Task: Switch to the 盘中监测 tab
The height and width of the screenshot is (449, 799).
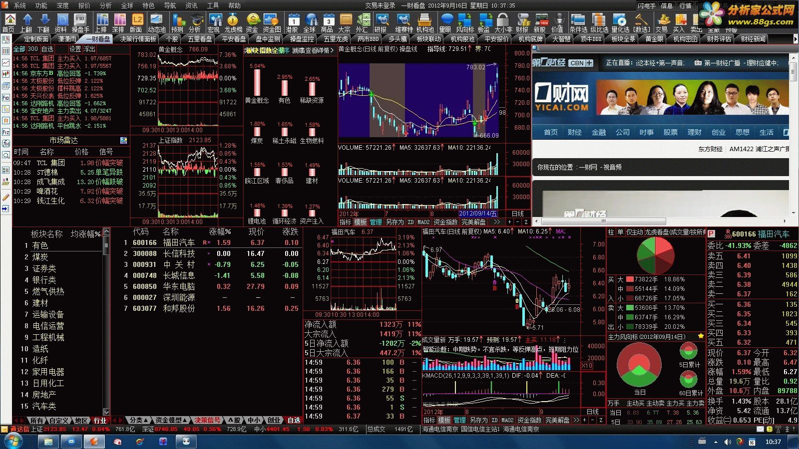Action: (x=268, y=39)
